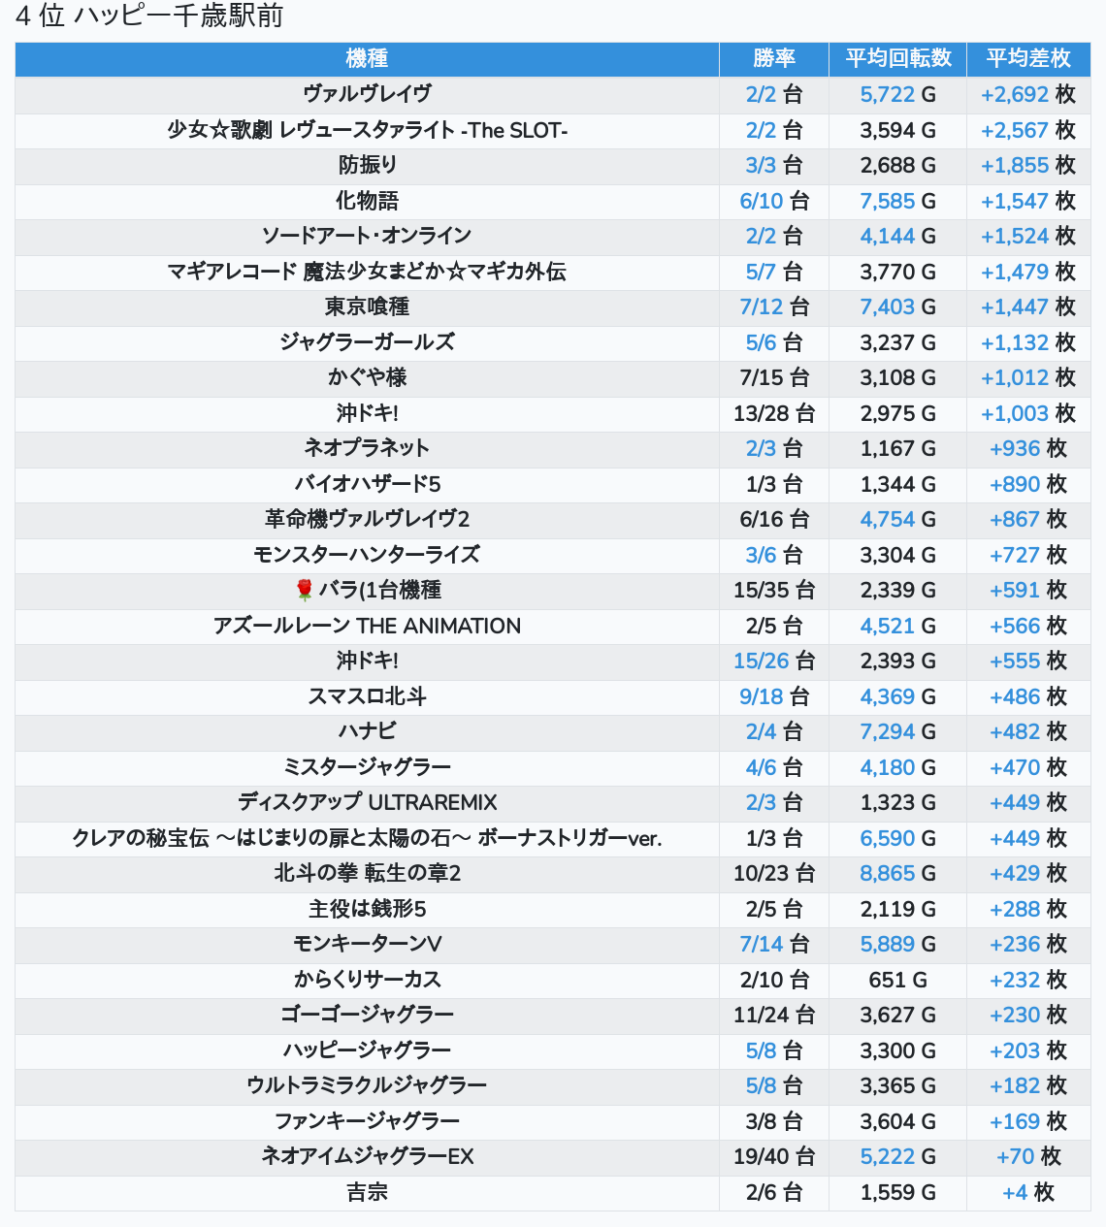This screenshot has height=1227, width=1106.
Task: Select the 平均回転数 column header
Action: pyautogui.click(x=897, y=59)
